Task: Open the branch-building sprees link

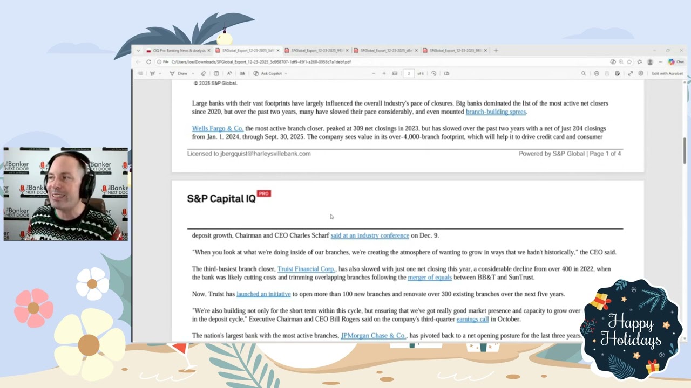Action: click(496, 112)
